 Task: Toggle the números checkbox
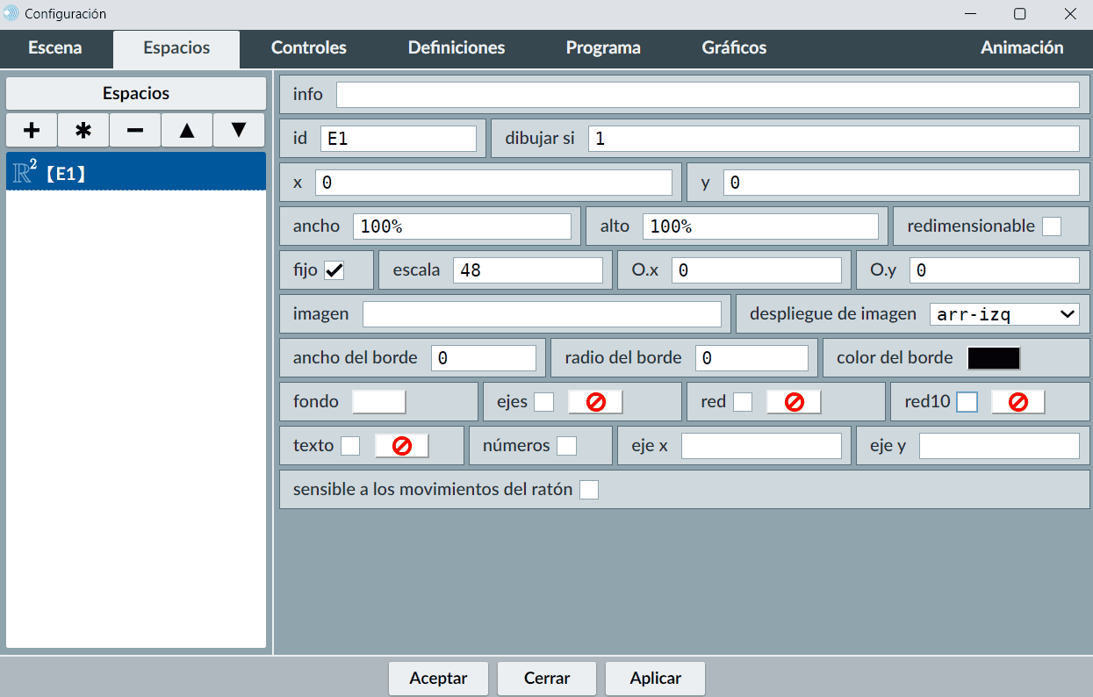[567, 446]
